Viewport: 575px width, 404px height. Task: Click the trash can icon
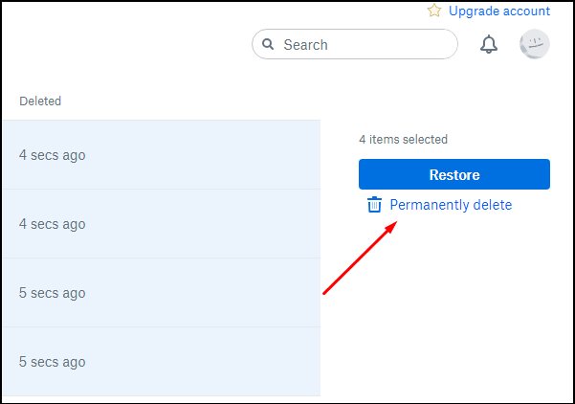point(374,205)
